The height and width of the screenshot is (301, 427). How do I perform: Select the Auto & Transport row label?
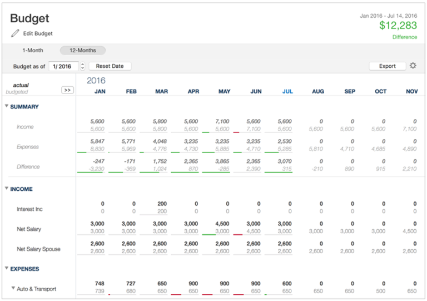click(37, 289)
